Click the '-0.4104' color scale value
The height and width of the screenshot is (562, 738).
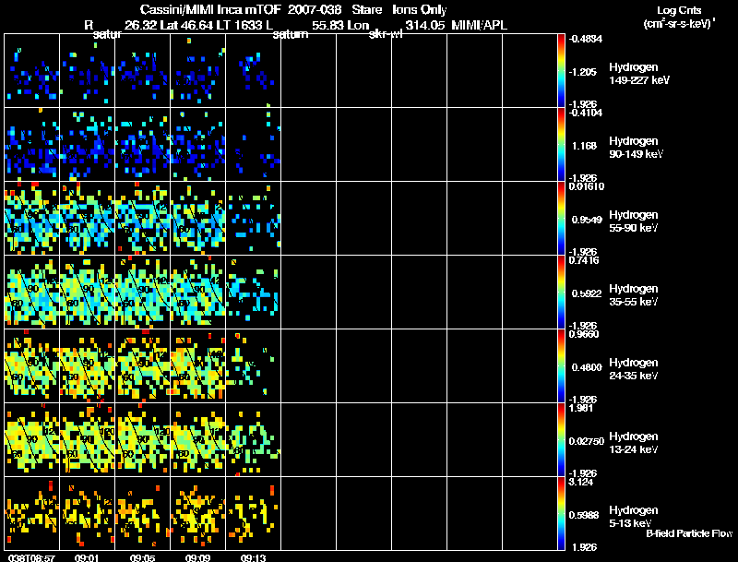586,113
